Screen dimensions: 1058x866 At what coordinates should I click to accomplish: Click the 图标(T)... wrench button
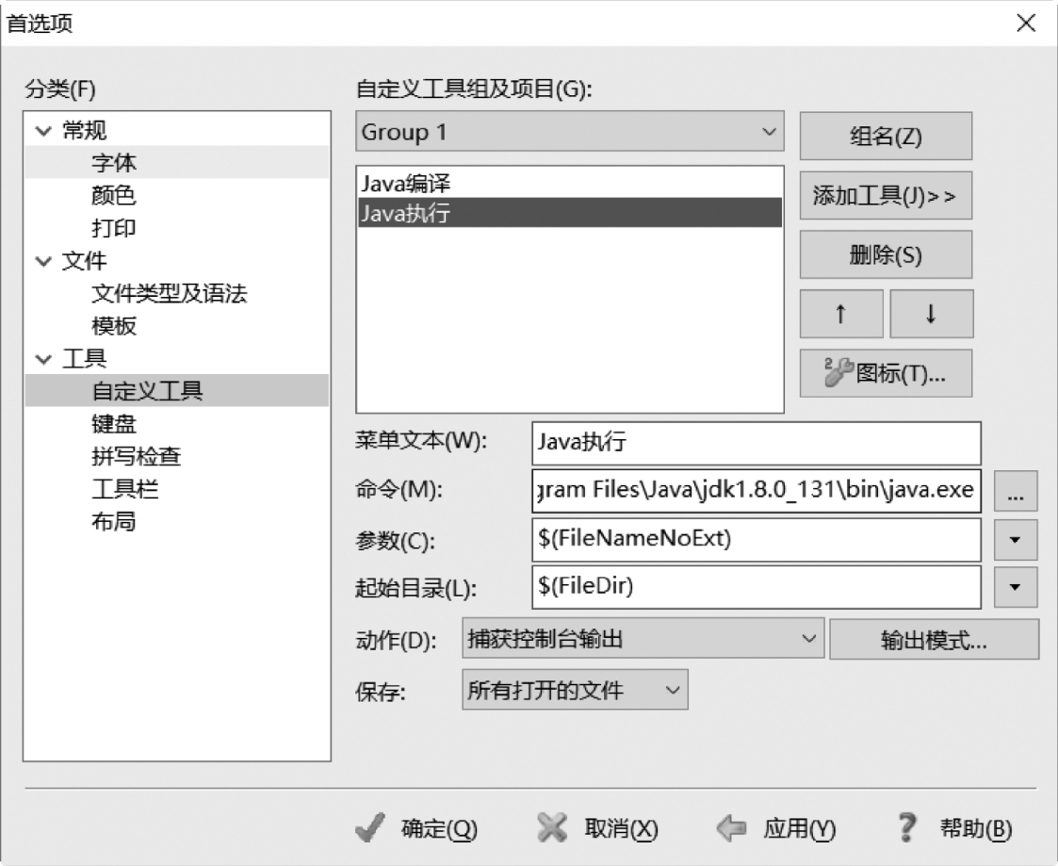pos(886,372)
